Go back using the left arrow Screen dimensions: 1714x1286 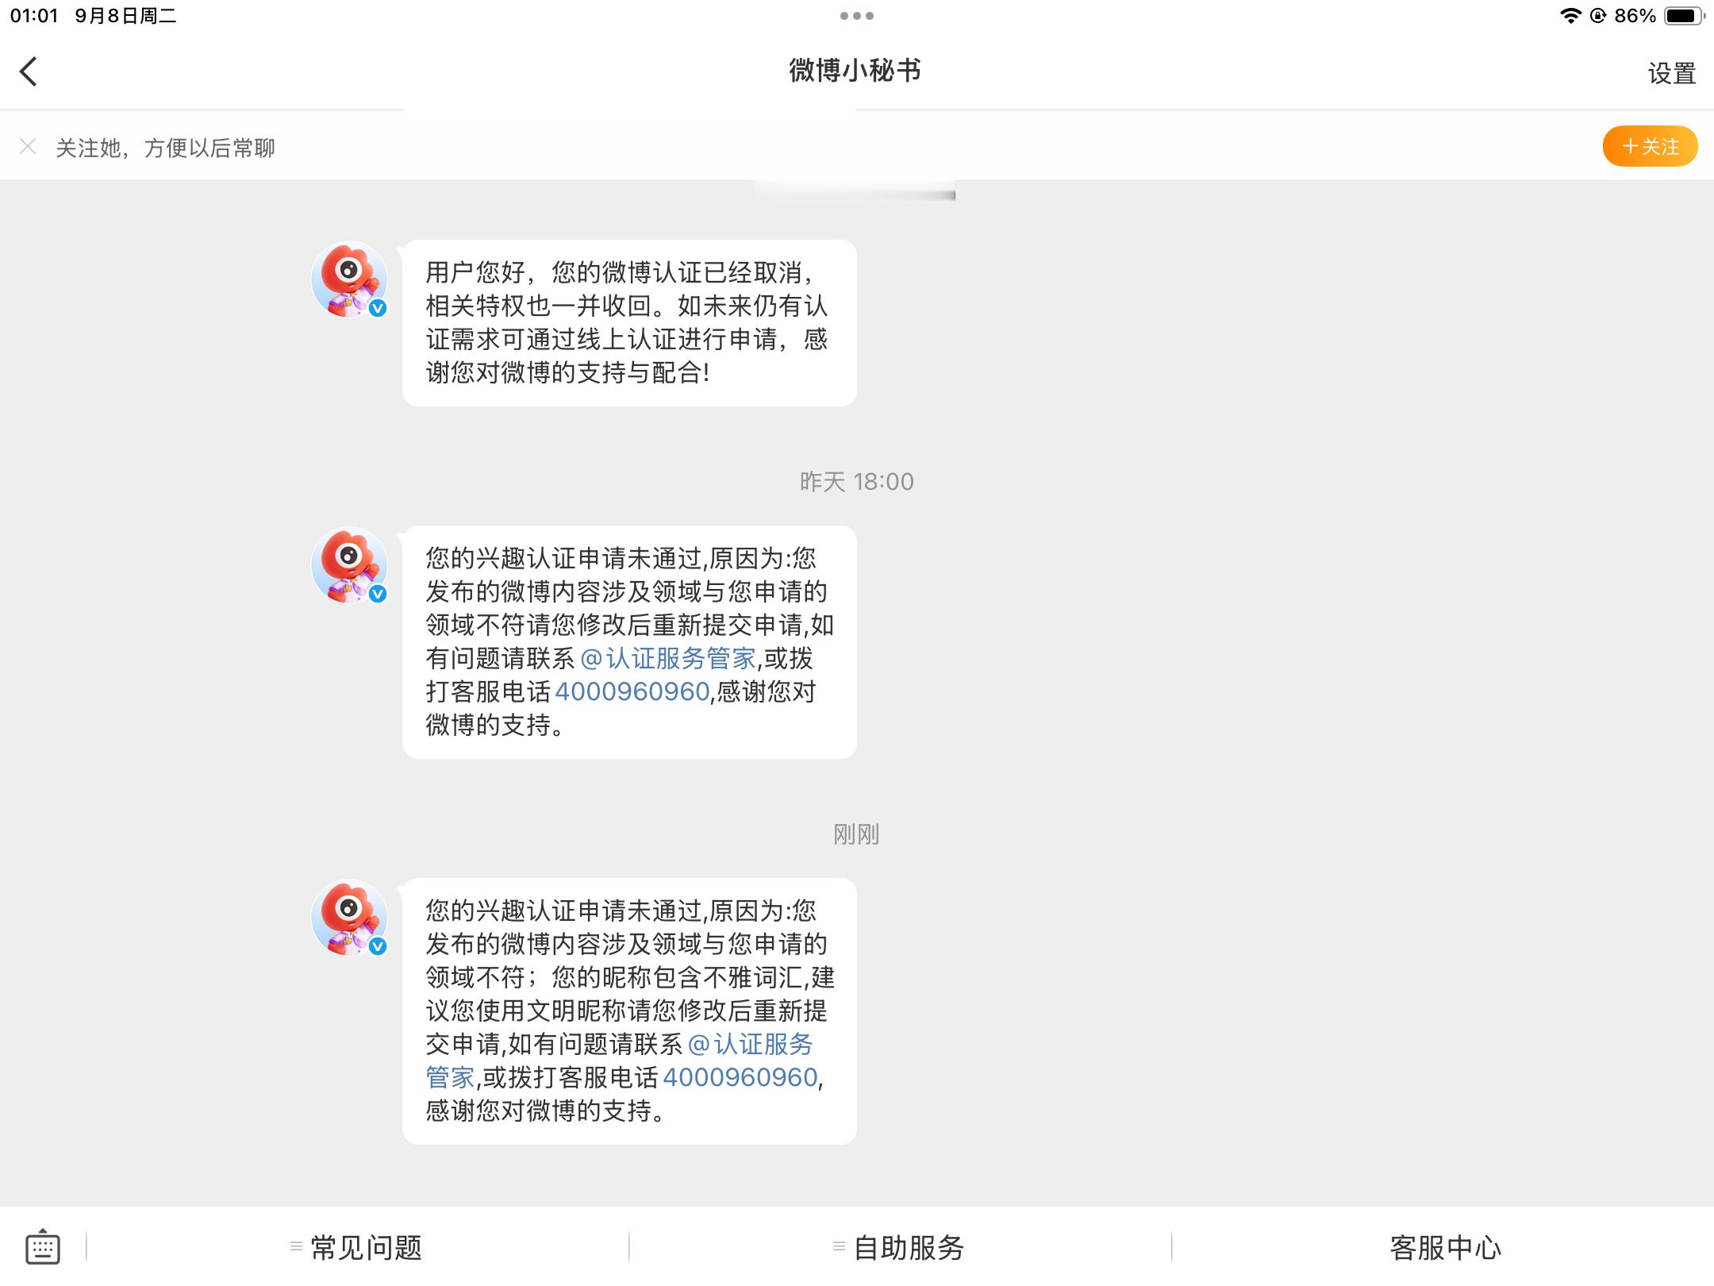29,71
